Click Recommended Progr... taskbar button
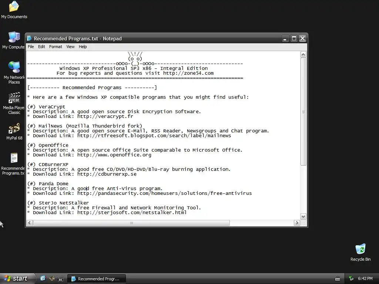Image resolution: width=379 pixels, height=284 pixels. click(x=97, y=279)
